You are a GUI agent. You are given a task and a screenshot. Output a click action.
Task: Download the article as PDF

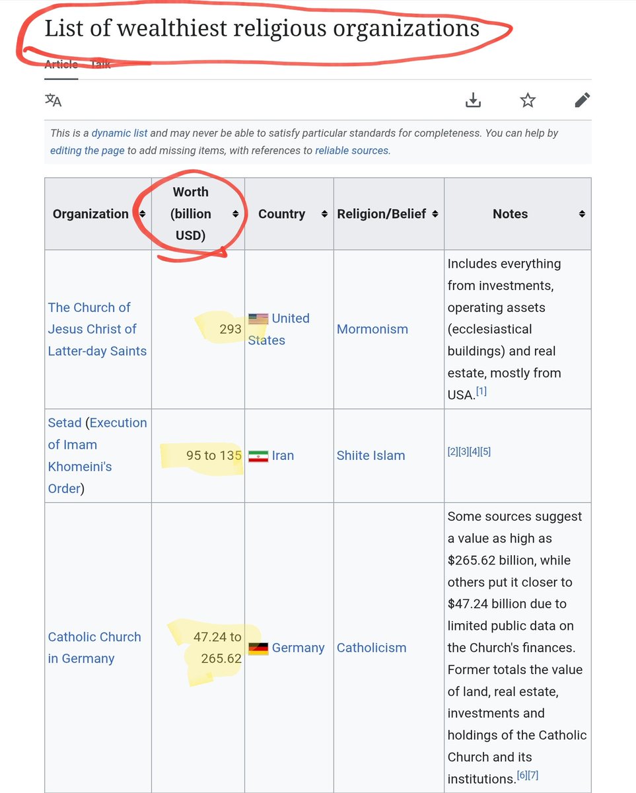tap(473, 100)
